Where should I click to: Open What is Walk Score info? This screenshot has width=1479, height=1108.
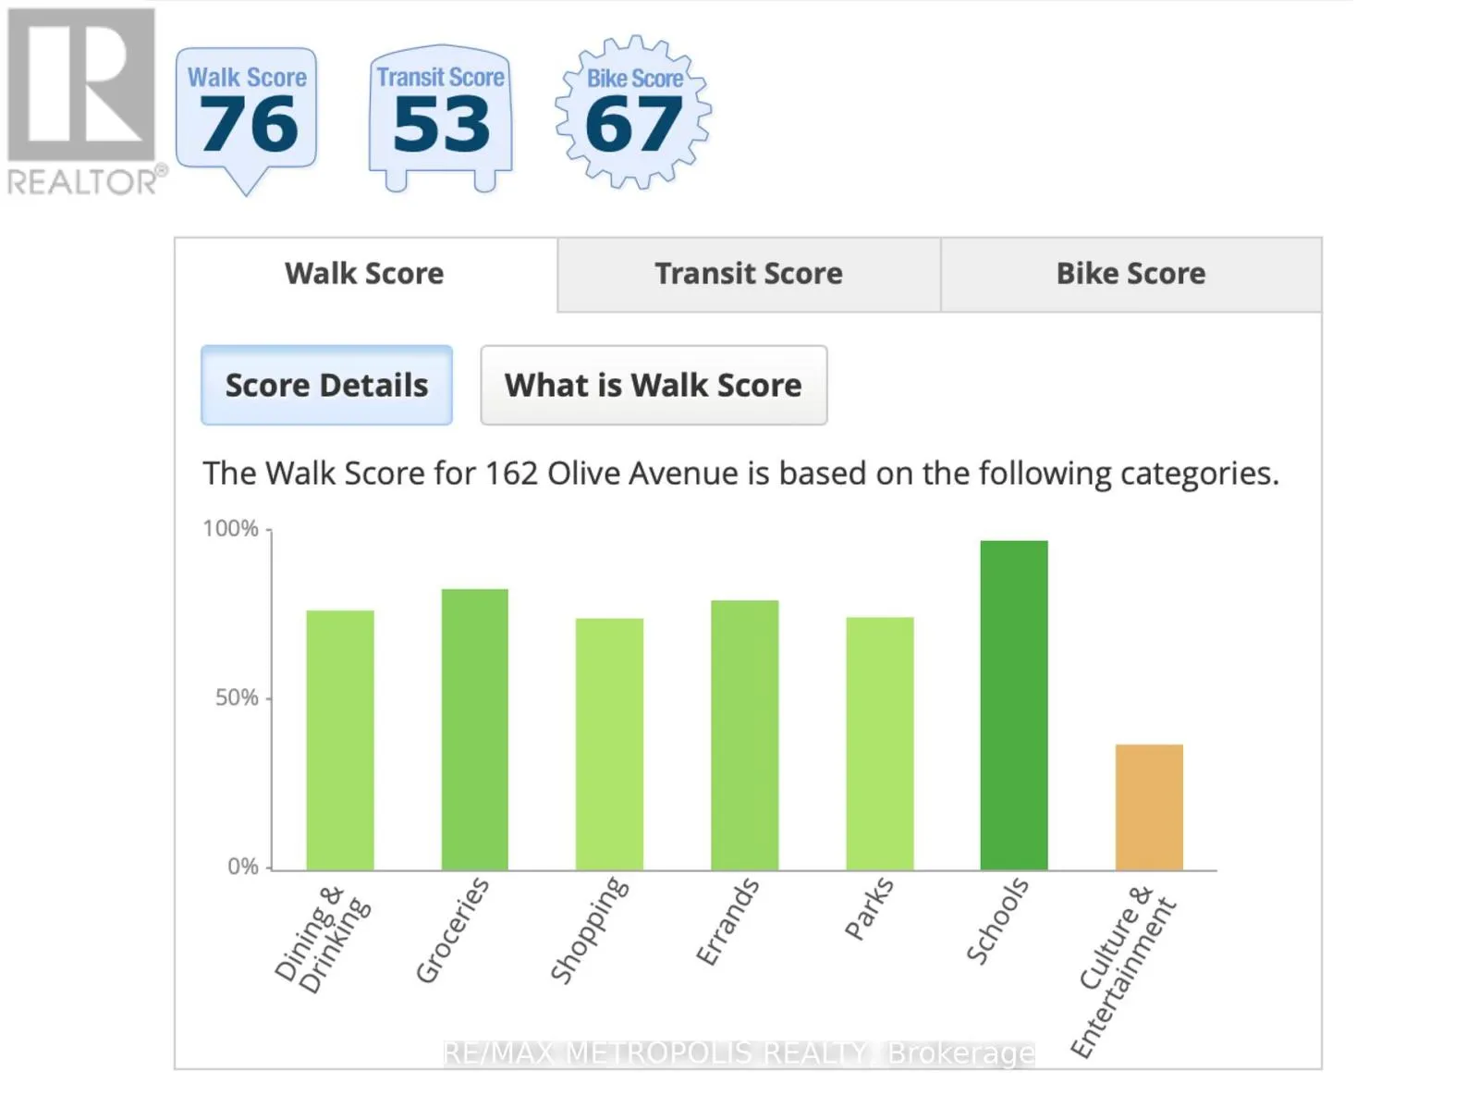(654, 385)
